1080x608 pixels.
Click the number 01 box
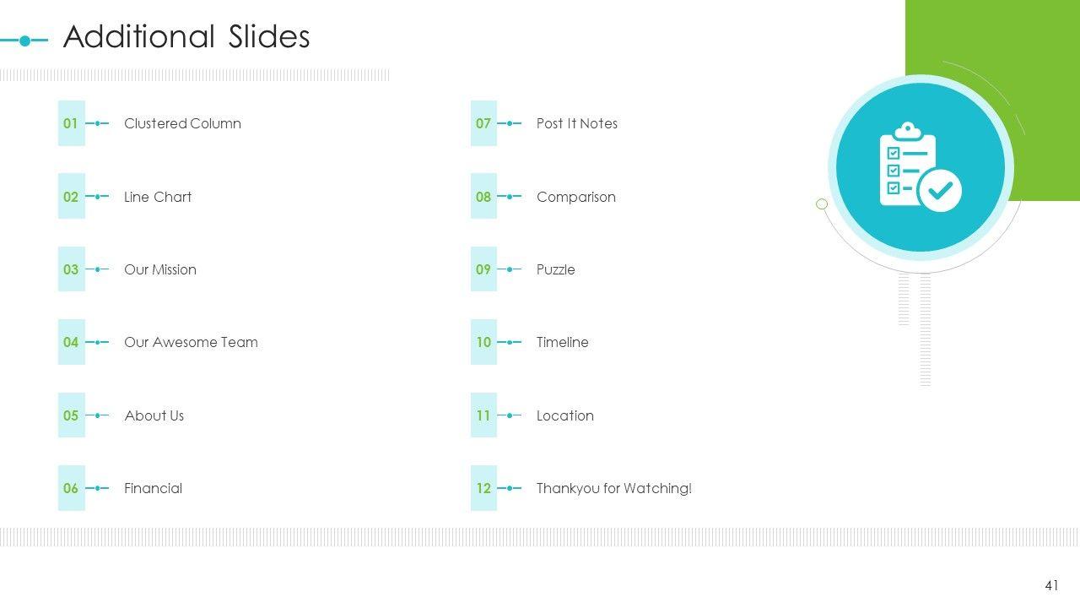point(71,123)
